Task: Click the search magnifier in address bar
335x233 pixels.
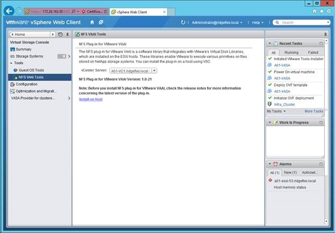Action: click(x=73, y=11)
